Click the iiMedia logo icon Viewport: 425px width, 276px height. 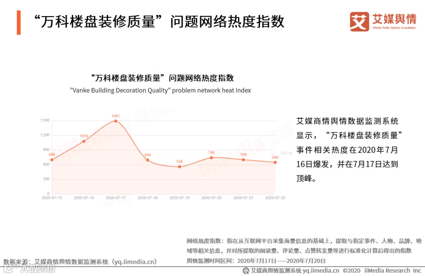click(x=359, y=22)
